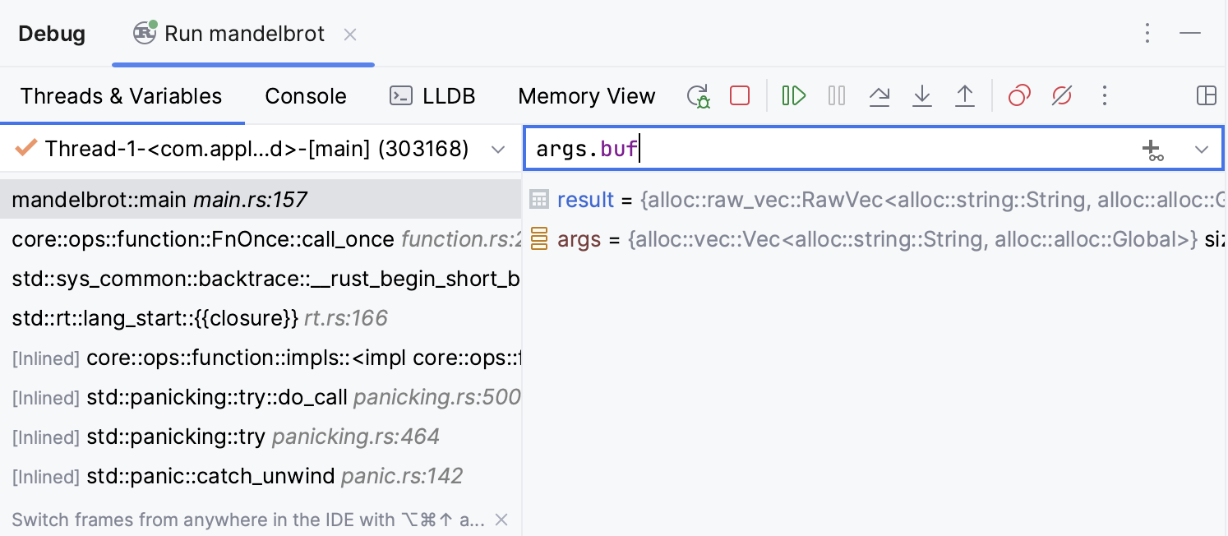The image size is (1228, 536).
Task: Close the Run mandelbrot debug tab
Action: [350, 35]
